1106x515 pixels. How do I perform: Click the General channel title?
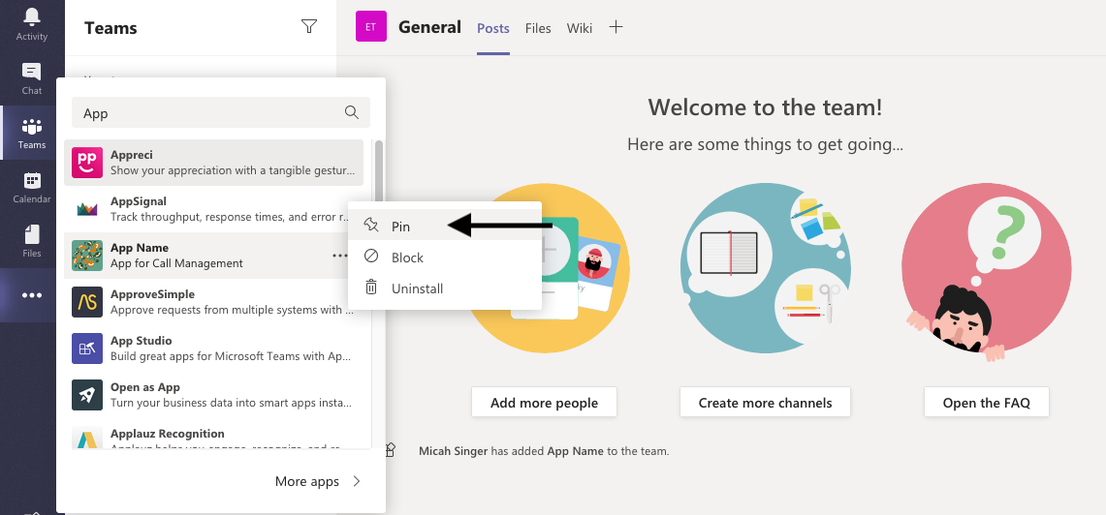(429, 27)
